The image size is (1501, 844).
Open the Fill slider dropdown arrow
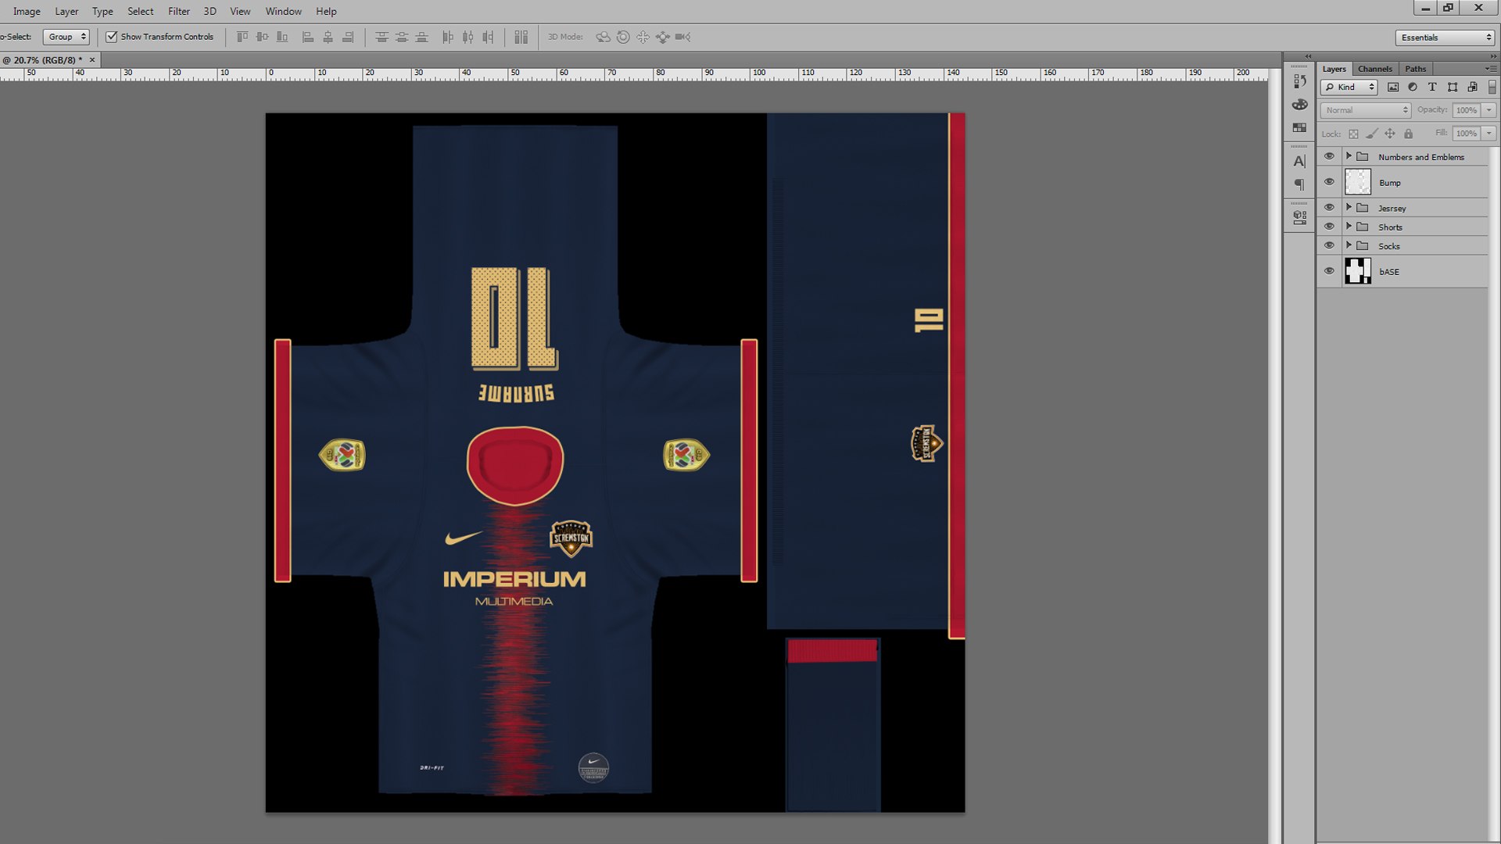pos(1489,134)
